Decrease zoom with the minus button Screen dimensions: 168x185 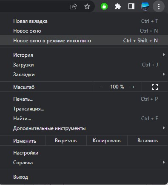tap(101, 87)
